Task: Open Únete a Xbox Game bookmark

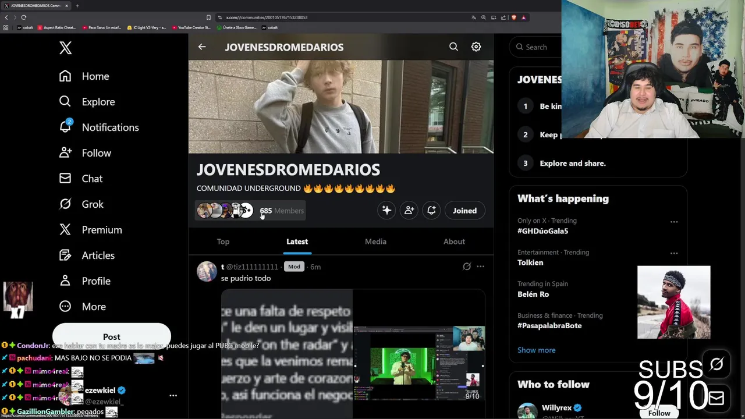Action: [x=237, y=27]
